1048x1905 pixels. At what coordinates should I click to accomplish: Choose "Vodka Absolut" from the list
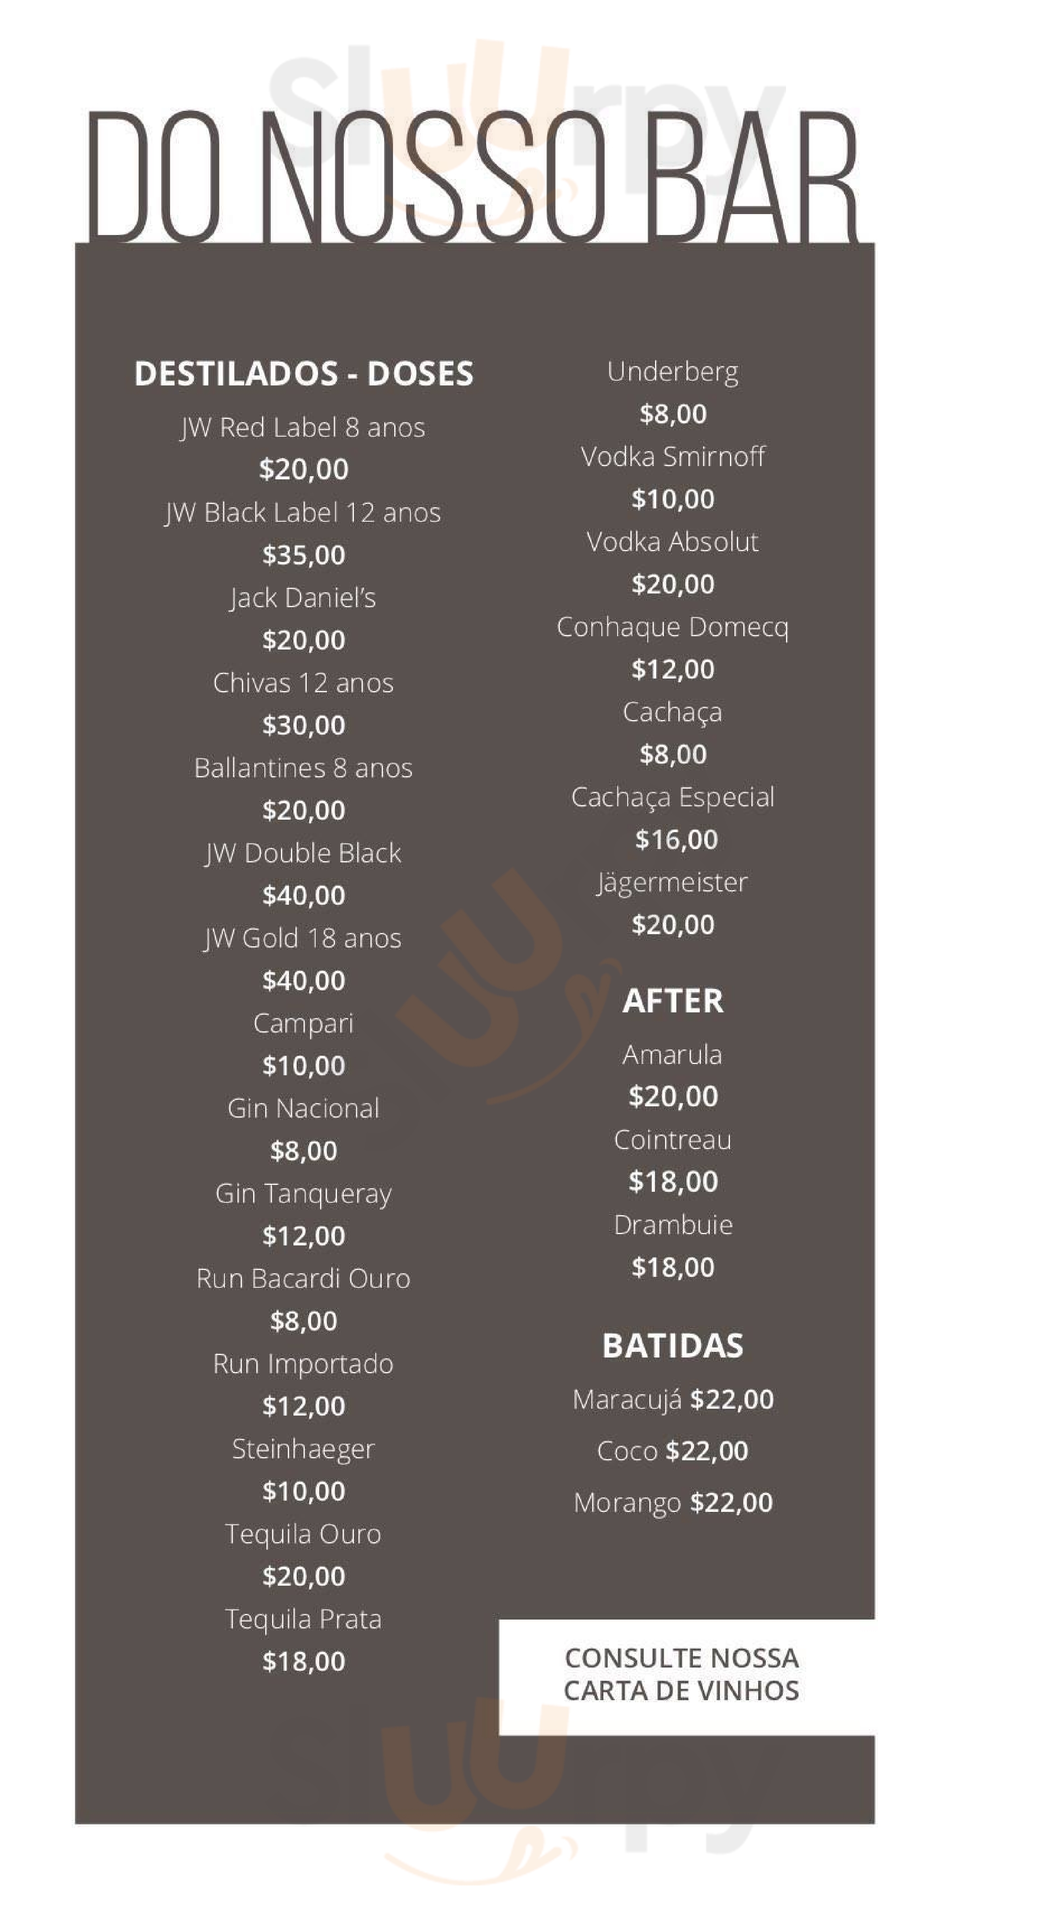pos(672,542)
